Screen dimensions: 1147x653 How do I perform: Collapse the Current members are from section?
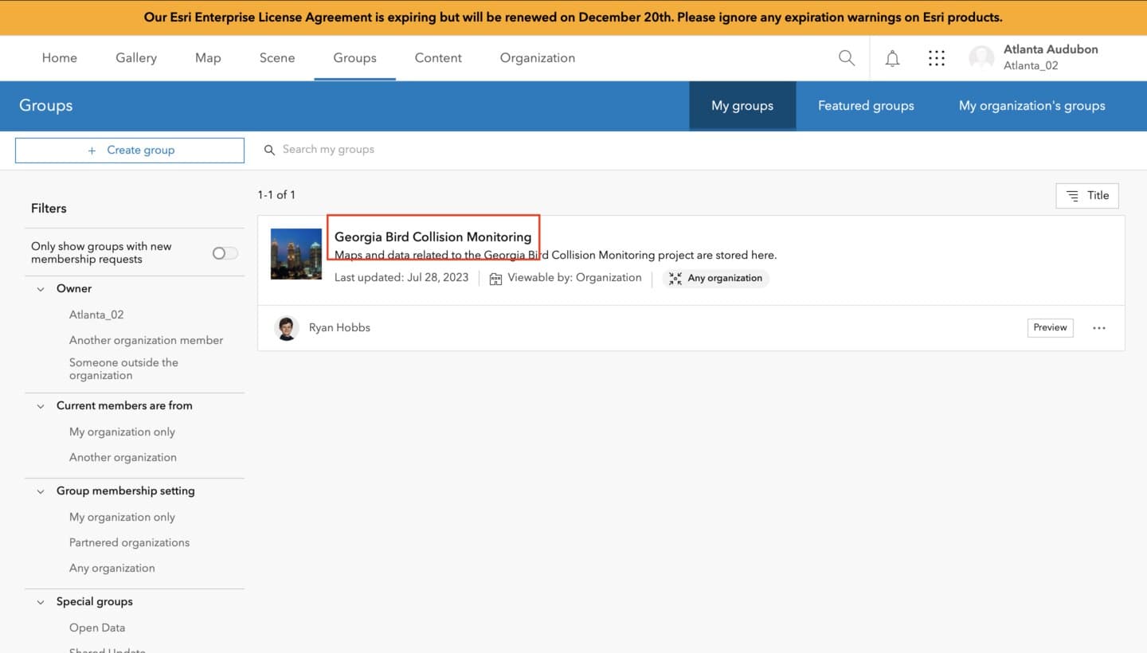[41, 406]
